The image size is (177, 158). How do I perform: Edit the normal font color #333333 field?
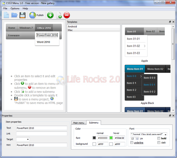103,138
